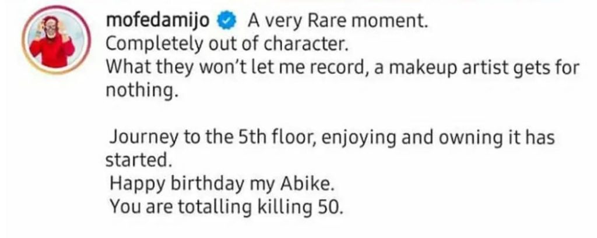
Task: Click the text "A very Rare moment."
Action: coord(338,22)
